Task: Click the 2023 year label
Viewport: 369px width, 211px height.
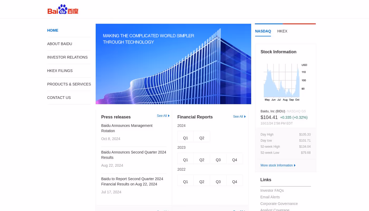Action: (181, 147)
